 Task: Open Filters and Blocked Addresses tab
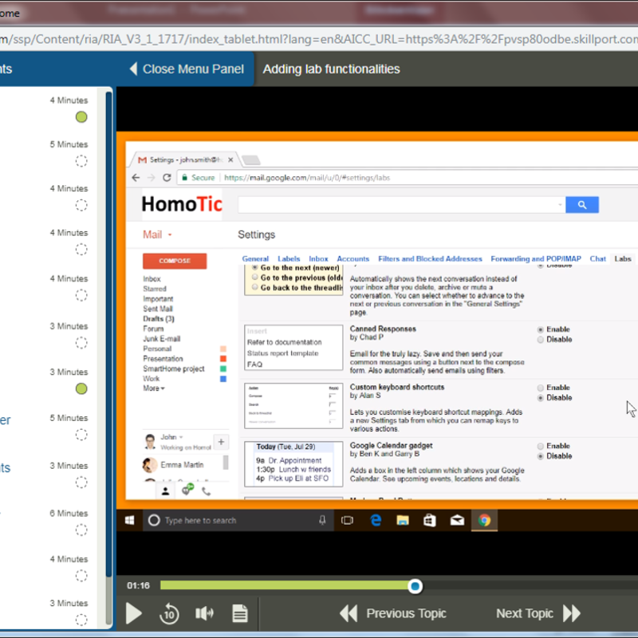[430, 258]
